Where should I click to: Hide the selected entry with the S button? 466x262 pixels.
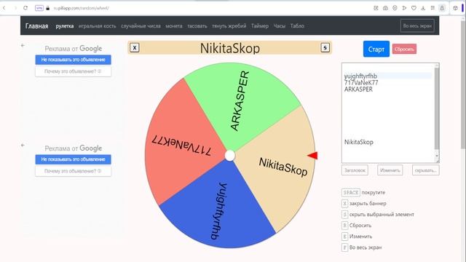325,47
